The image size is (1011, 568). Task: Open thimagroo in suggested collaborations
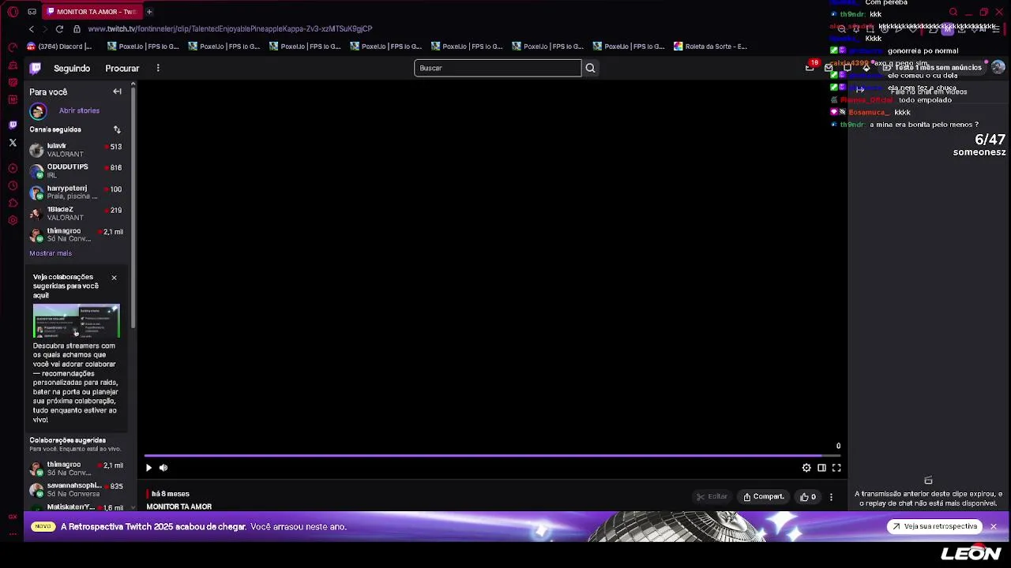(77, 469)
